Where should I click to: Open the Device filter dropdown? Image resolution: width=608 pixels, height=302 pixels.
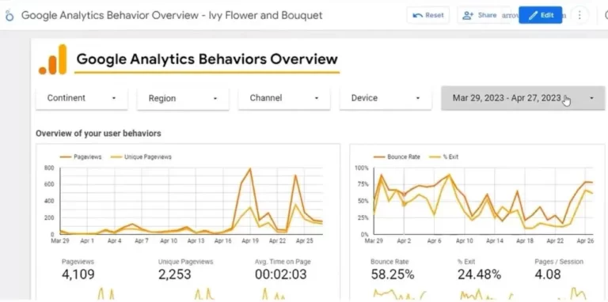[386, 98]
